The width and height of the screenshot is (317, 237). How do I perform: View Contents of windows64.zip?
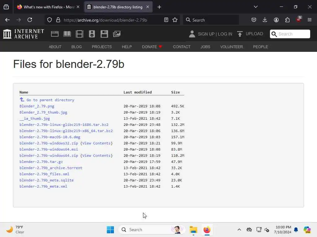[x=97, y=156]
